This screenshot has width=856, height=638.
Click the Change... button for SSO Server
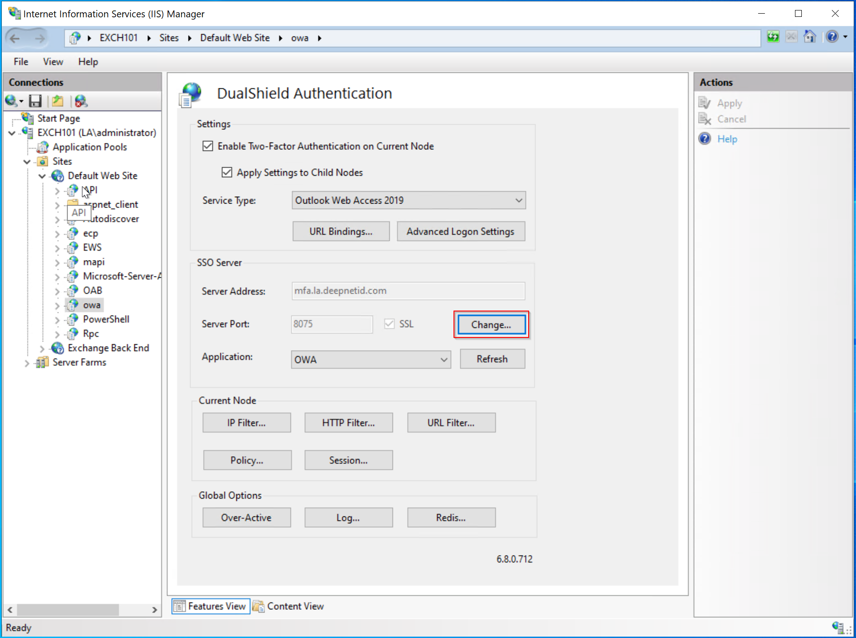tap(491, 325)
